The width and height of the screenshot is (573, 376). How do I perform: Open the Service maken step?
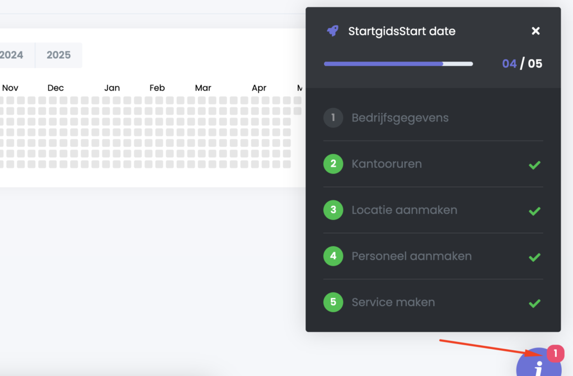[x=393, y=302]
